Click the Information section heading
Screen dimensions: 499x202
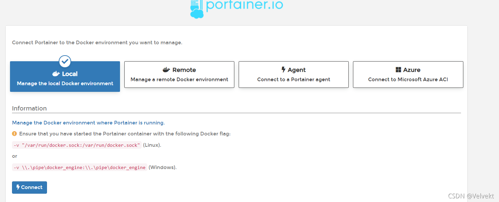tap(29, 108)
